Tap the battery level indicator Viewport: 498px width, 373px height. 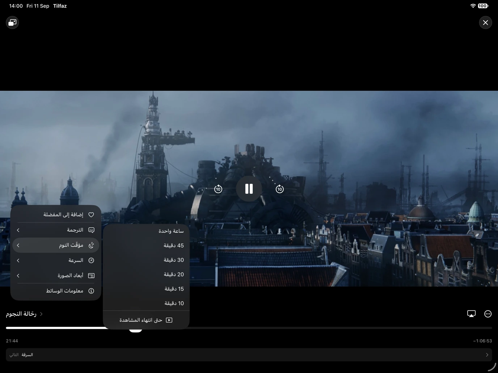pyautogui.click(x=483, y=6)
